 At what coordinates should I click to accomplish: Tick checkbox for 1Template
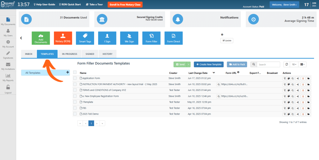[x=75, y=102]
